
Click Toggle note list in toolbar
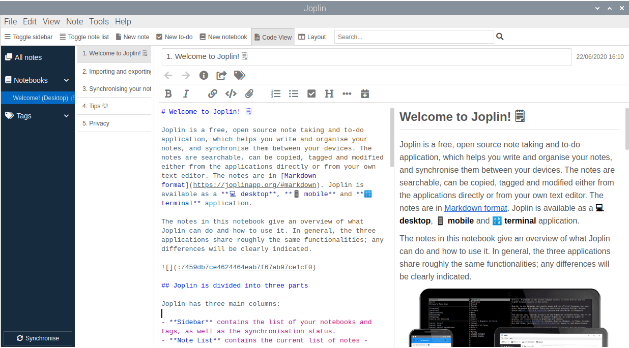click(x=84, y=37)
